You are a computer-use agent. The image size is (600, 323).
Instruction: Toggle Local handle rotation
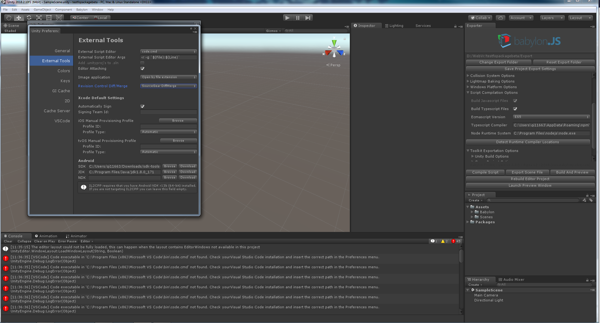click(x=101, y=18)
